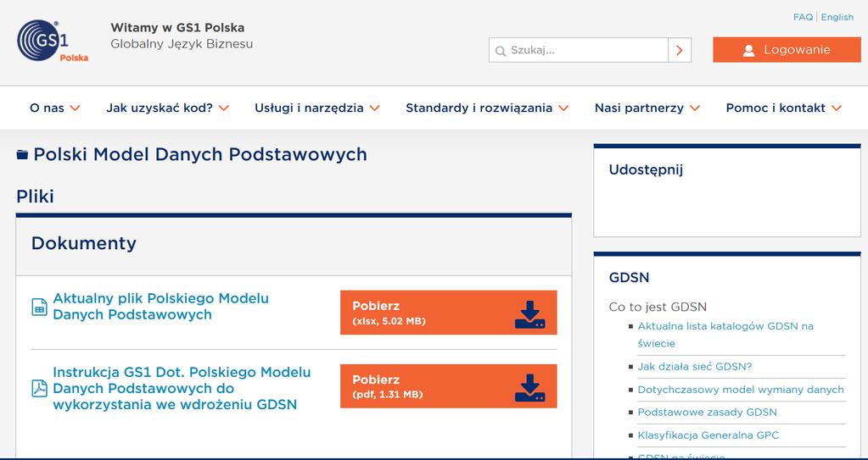Click the user icon on Logowanie button
The height and width of the screenshot is (460, 868).
click(749, 50)
